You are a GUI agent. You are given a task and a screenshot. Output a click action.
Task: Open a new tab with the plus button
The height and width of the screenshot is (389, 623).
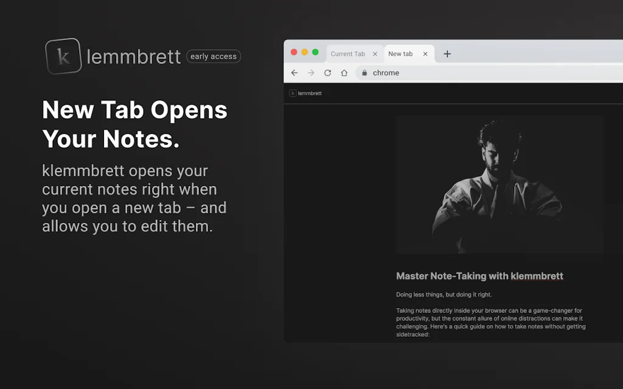point(447,53)
